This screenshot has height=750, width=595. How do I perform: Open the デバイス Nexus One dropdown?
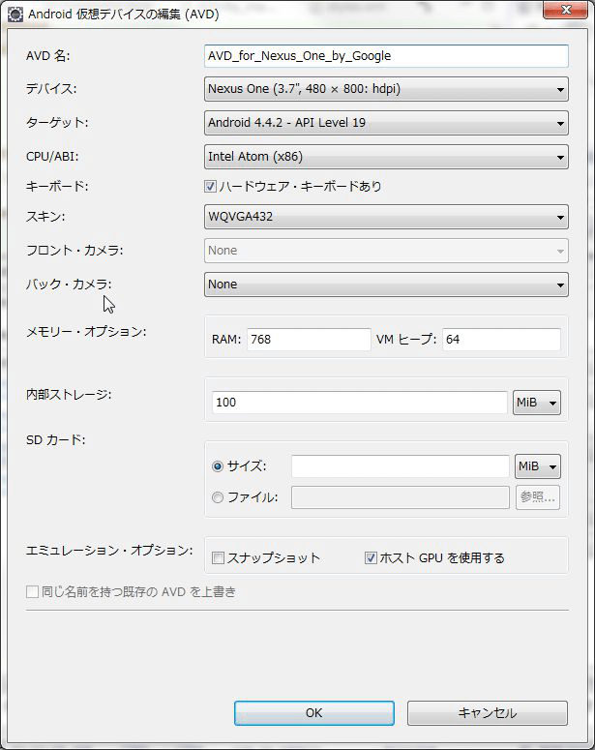tap(386, 90)
